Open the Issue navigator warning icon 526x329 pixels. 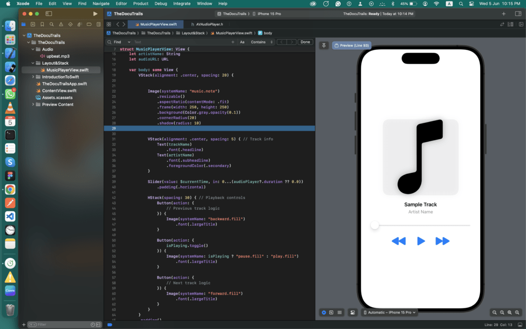point(61,24)
